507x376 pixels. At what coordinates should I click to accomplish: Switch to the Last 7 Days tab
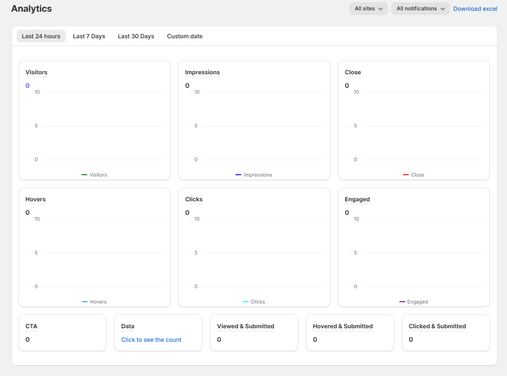(x=89, y=36)
